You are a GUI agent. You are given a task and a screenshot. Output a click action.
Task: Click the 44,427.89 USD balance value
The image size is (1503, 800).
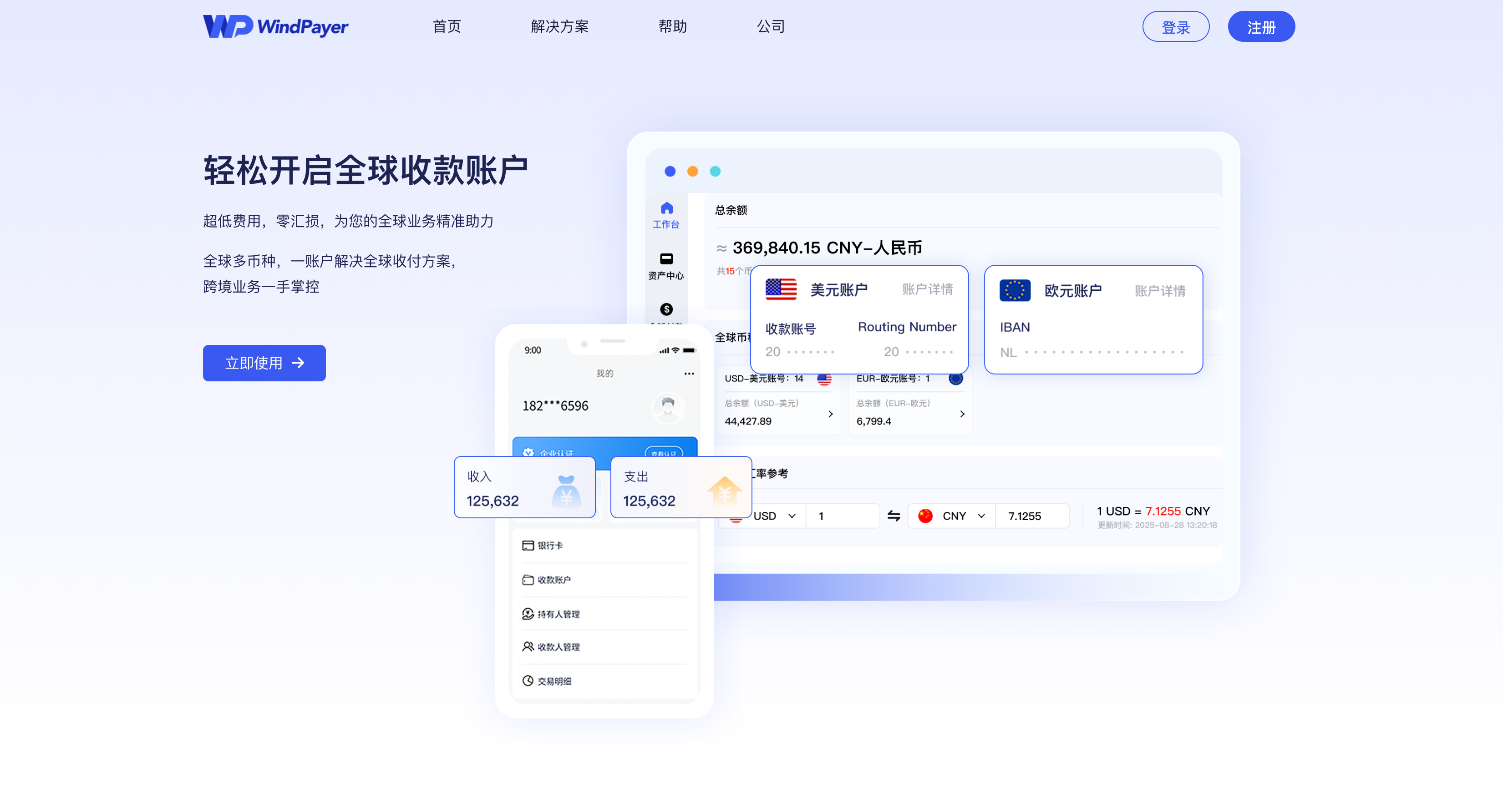click(x=748, y=421)
